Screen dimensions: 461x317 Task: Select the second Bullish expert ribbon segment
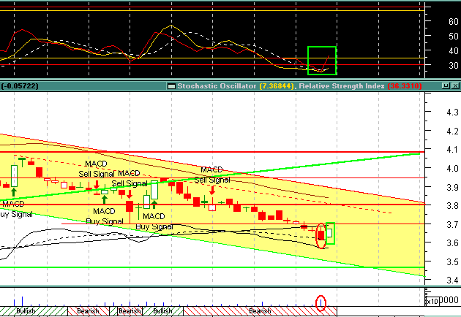162,311
